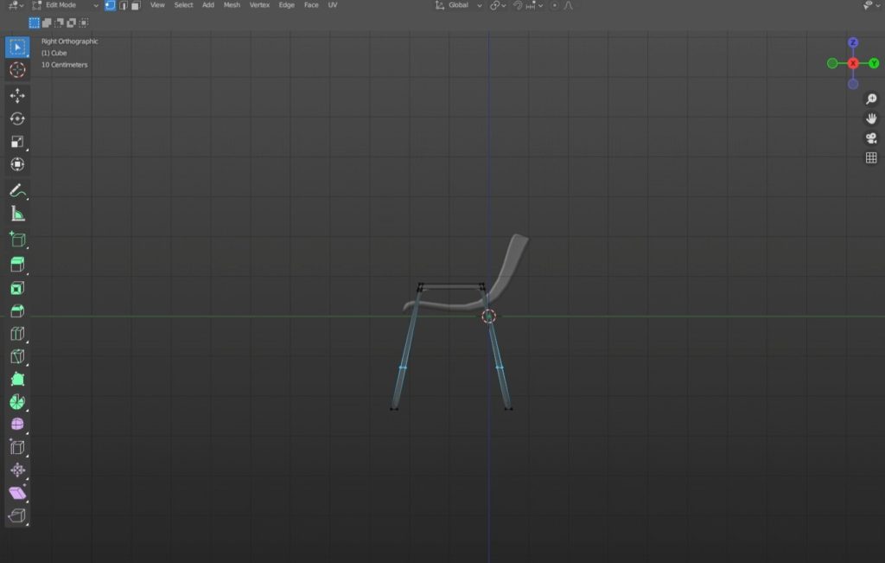
Task: Switch to vertex select mode
Action: (x=110, y=5)
